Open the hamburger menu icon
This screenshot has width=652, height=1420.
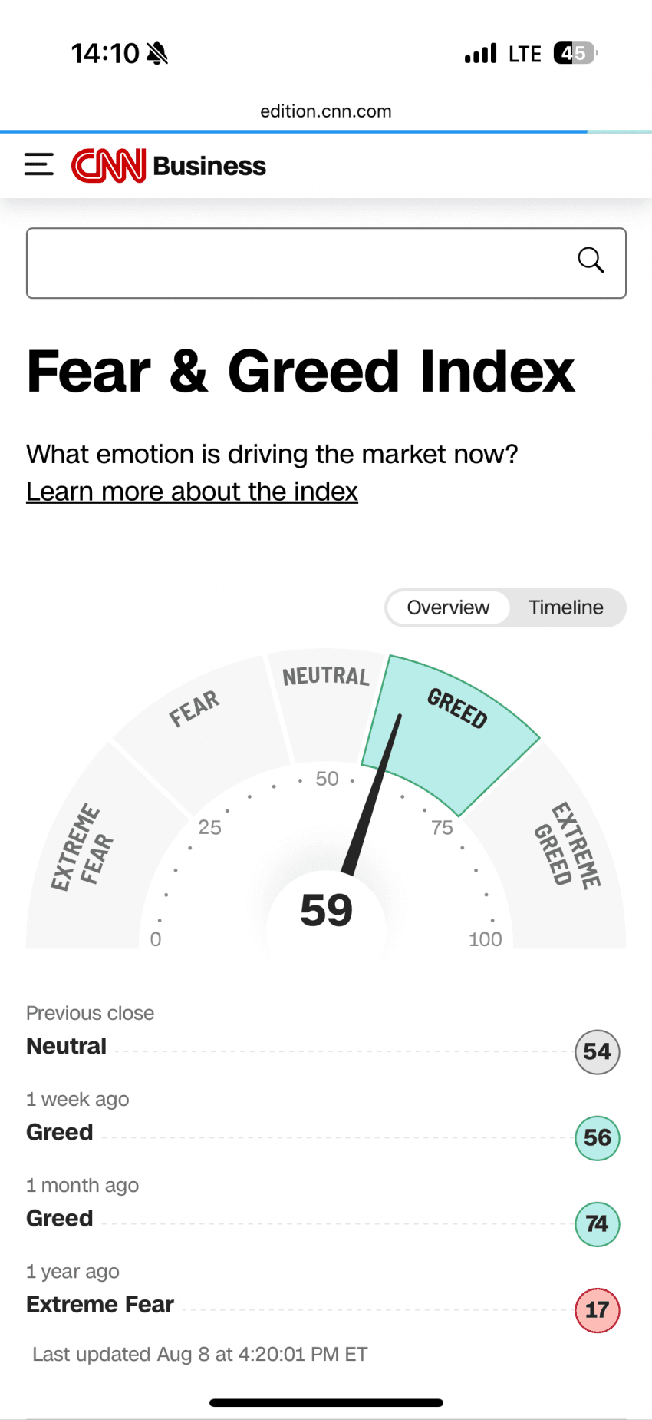(39, 165)
